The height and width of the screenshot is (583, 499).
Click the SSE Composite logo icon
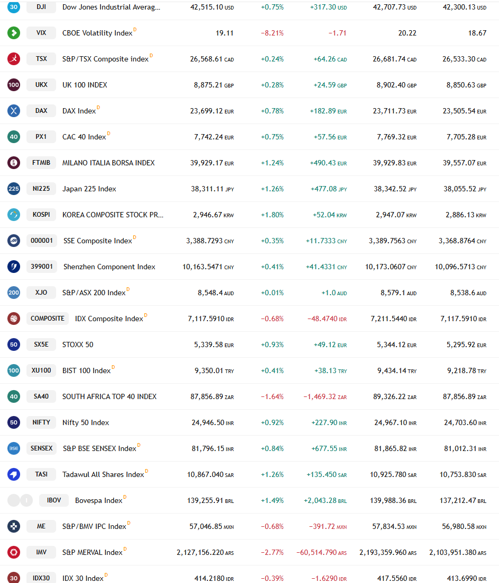14,241
